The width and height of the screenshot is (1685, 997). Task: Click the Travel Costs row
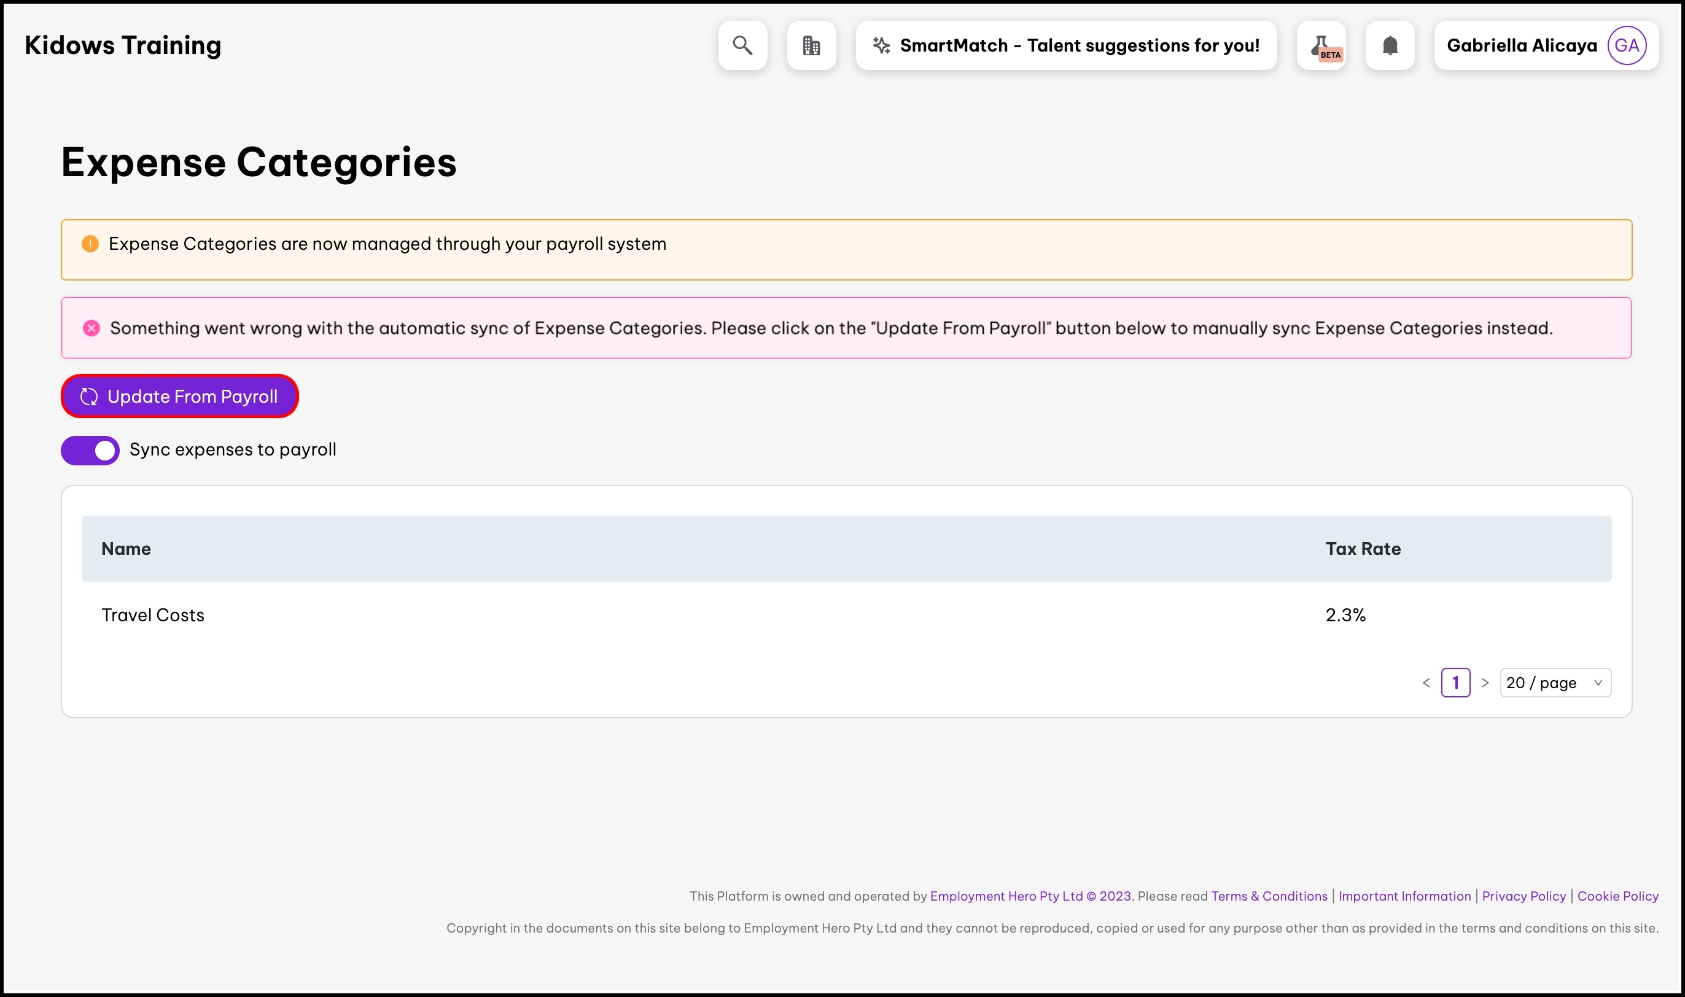(x=153, y=615)
